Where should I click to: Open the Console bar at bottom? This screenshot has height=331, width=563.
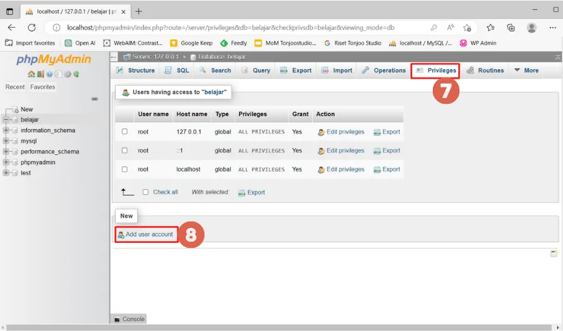(129, 319)
